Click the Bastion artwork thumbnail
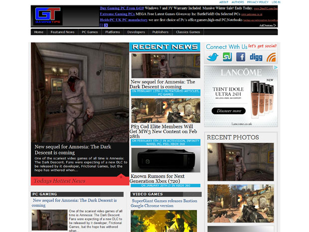 pyautogui.click(x=164, y=221)
